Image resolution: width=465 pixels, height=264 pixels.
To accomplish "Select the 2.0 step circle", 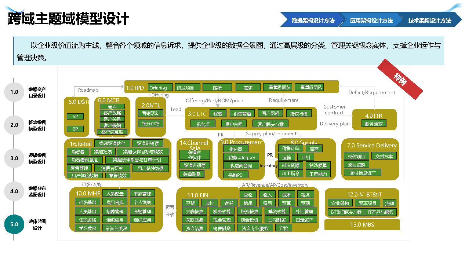I will [x=14, y=125].
